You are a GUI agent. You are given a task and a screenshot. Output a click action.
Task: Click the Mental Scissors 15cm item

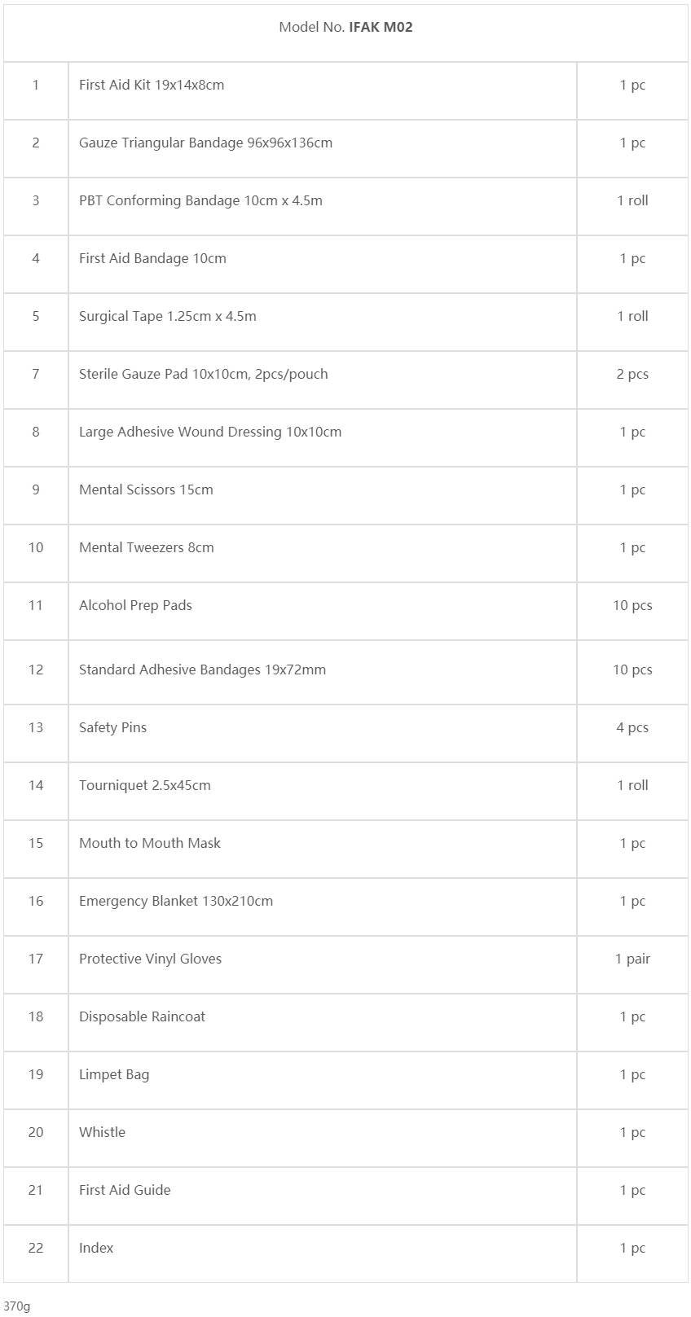pos(146,489)
